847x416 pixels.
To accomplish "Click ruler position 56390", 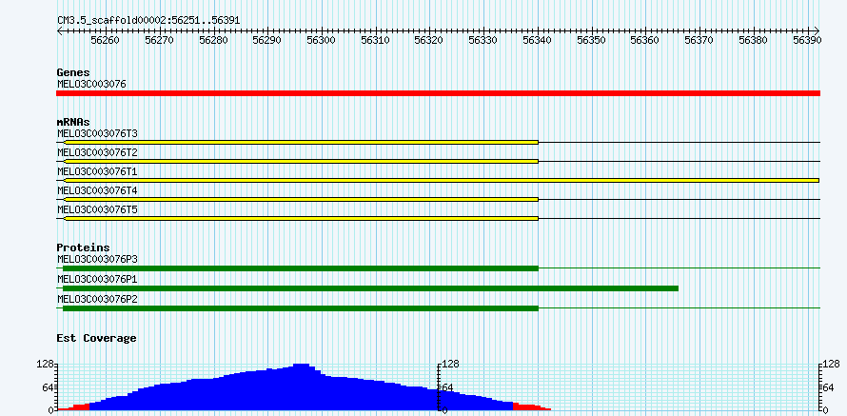I will click(807, 40).
